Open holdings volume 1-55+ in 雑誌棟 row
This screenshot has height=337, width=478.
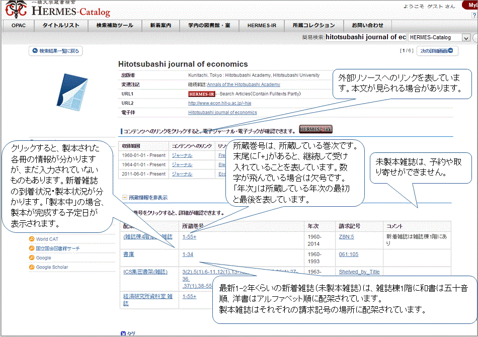coord(189,237)
